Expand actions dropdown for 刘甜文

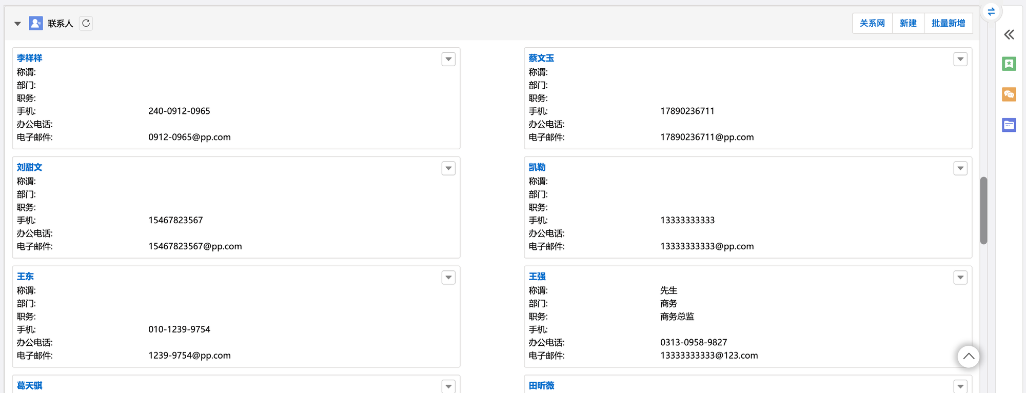pos(448,168)
